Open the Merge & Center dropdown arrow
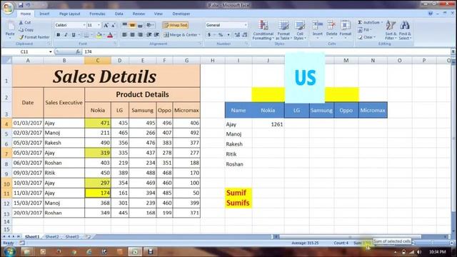This screenshot has width=457, height=257. (x=199, y=35)
